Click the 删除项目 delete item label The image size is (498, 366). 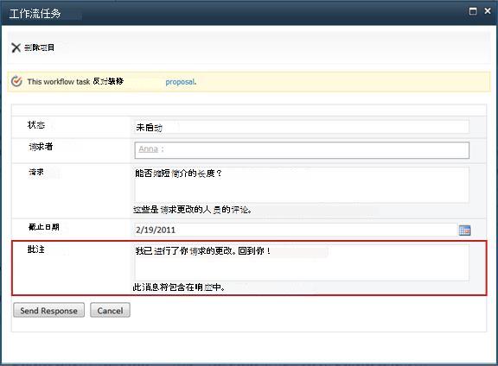coord(39,47)
